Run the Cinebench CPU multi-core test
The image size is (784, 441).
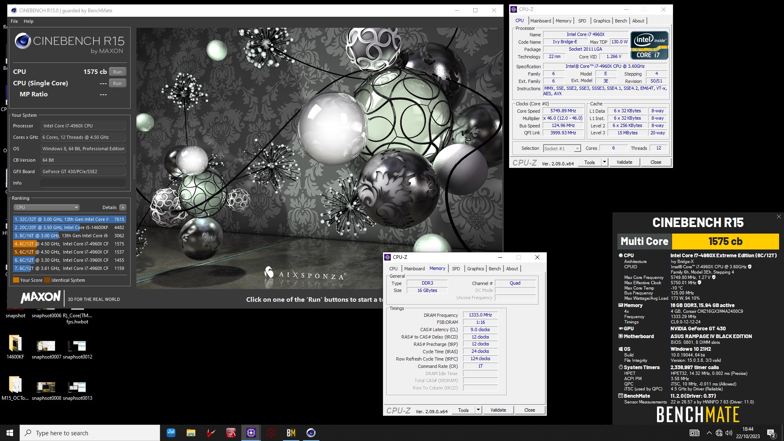pyautogui.click(x=118, y=72)
